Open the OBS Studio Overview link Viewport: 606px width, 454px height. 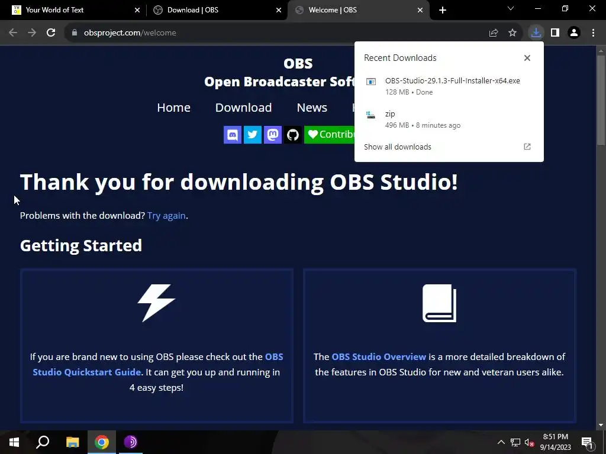pyautogui.click(x=379, y=356)
